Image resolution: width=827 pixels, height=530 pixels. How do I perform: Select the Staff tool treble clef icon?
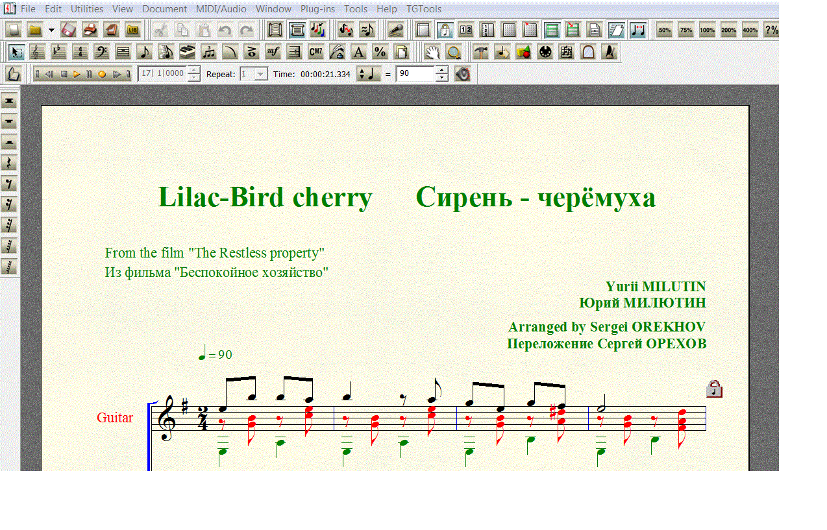pyautogui.click(x=38, y=52)
